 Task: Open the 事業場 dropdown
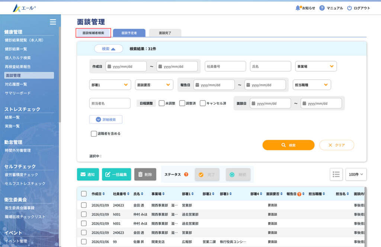tap(316, 66)
